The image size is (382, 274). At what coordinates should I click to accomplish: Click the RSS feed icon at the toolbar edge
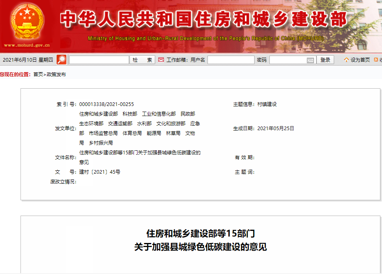coord(376,60)
